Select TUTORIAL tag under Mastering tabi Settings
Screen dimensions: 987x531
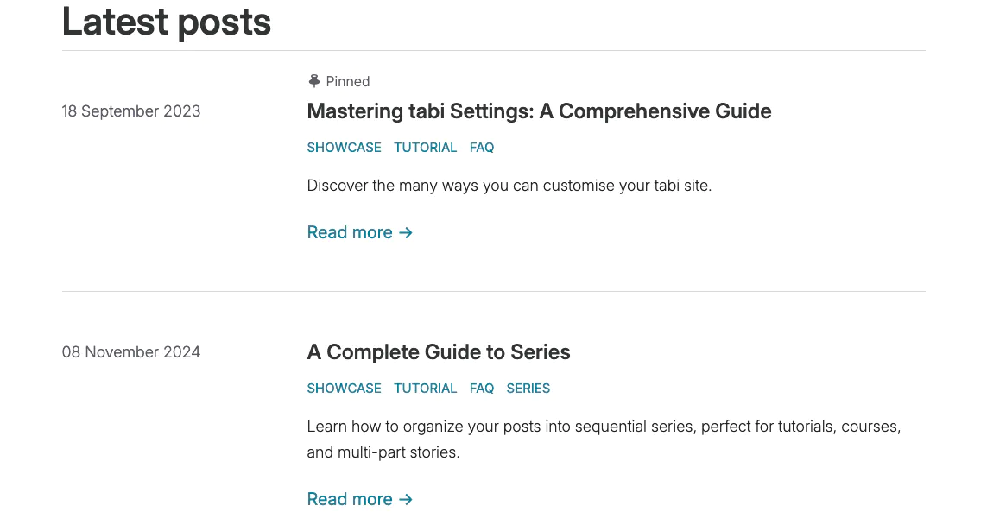425,148
